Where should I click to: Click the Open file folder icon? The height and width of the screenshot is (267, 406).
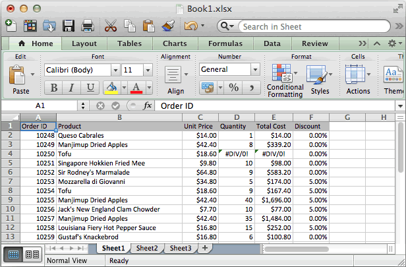[49, 26]
